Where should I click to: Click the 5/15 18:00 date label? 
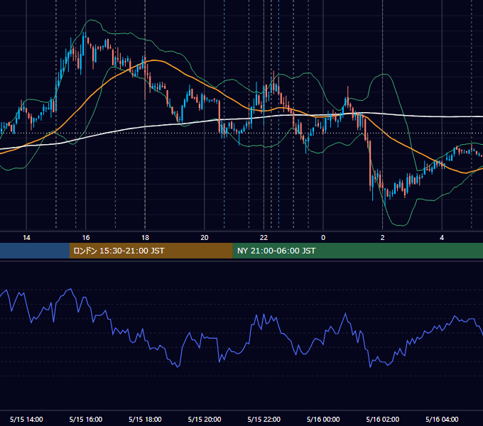tap(145, 419)
